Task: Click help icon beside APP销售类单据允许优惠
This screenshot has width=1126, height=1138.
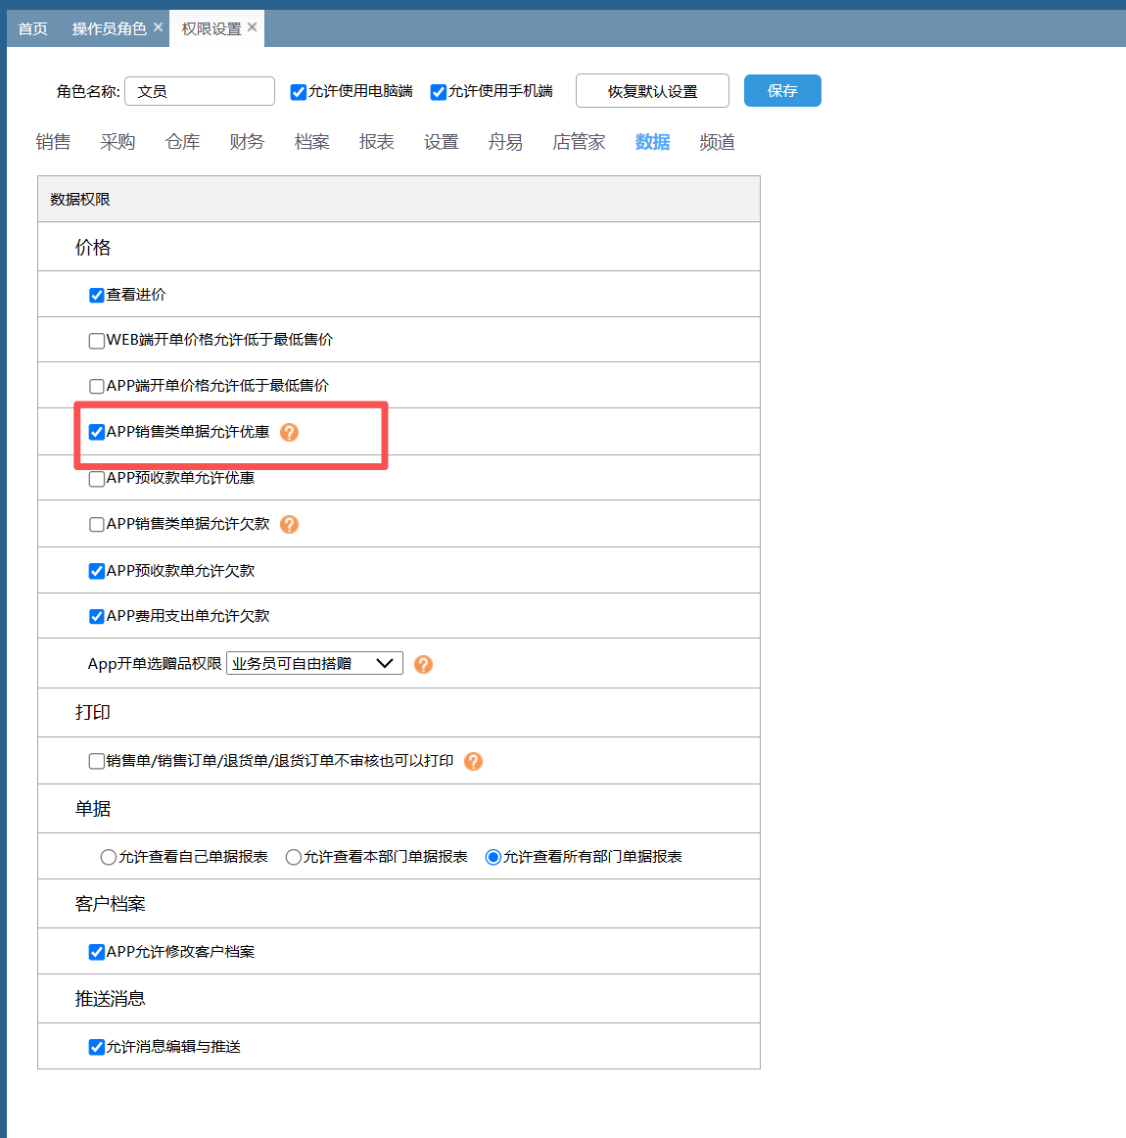Action: tap(289, 432)
